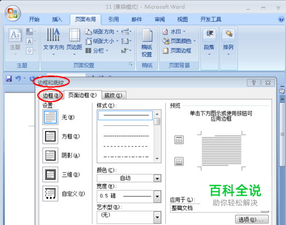Viewport: 286px width, 225px height.
Task: Click Save icon in quick access toolbar
Action: tap(9, 78)
